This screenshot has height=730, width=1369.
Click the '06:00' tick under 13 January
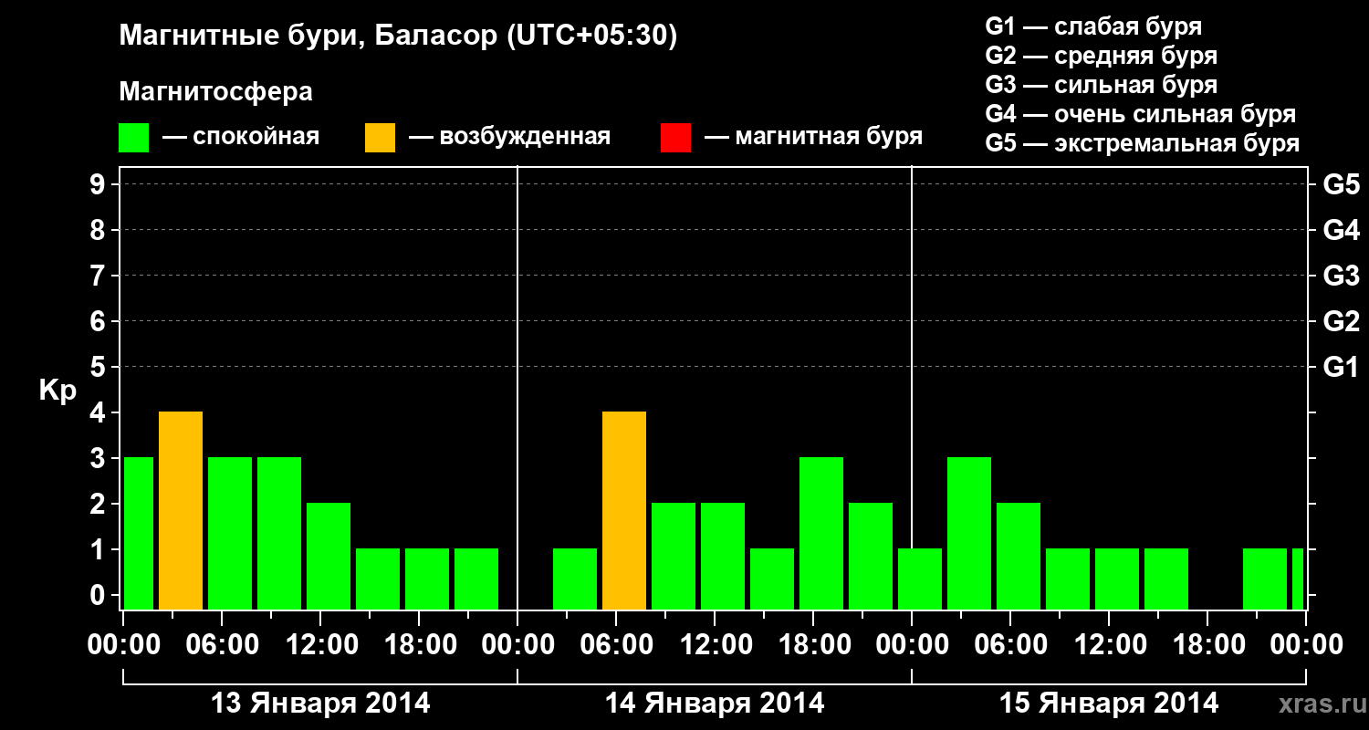click(x=222, y=645)
